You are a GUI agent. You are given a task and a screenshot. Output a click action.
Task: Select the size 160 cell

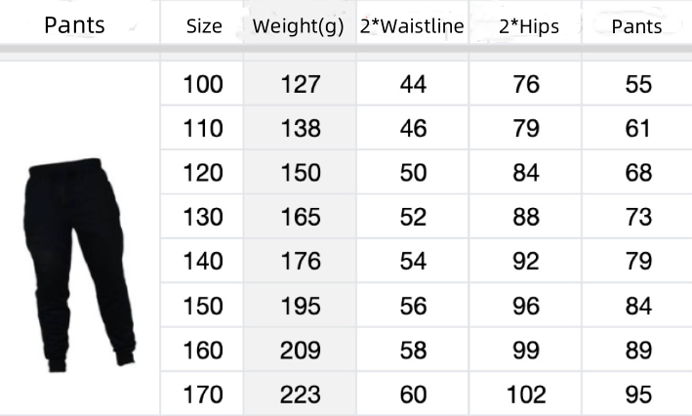click(203, 351)
